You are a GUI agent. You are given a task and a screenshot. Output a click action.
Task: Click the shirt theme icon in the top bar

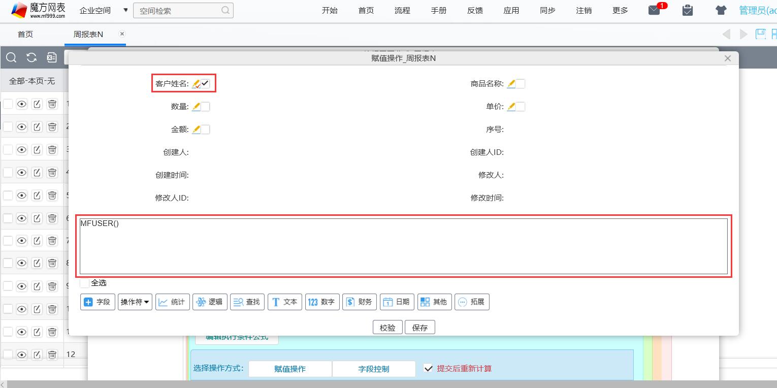[721, 10]
